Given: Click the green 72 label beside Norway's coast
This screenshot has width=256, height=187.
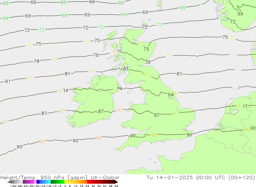Looking at the screenshot, I should [222, 18].
